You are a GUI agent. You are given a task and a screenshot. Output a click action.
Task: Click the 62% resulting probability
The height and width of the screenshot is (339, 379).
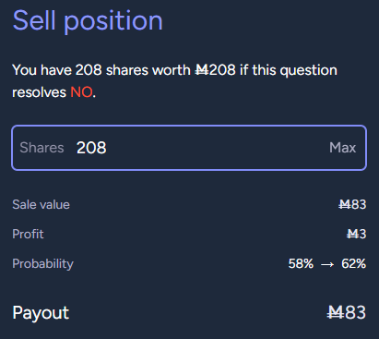[x=353, y=263]
